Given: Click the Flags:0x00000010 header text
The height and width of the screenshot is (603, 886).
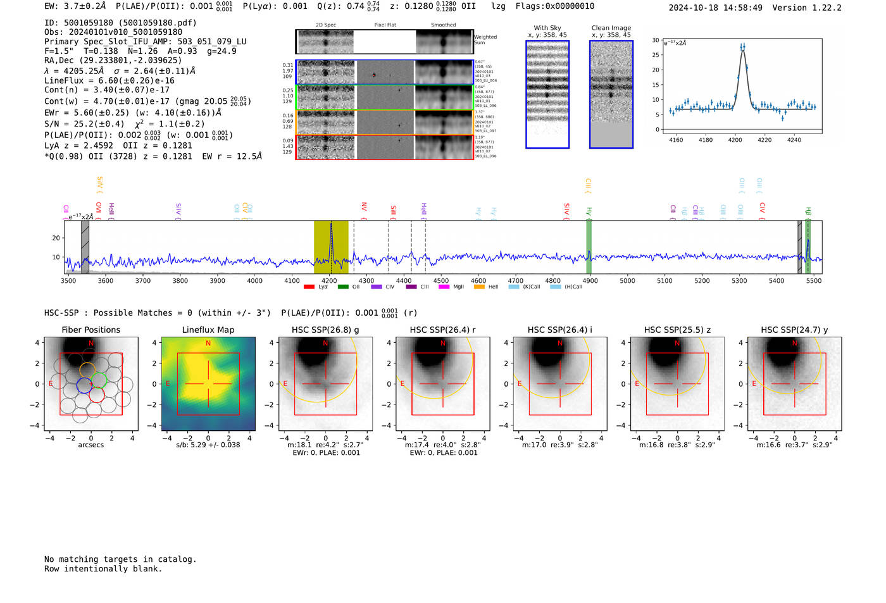Looking at the screenshot, I should [555, 6].
